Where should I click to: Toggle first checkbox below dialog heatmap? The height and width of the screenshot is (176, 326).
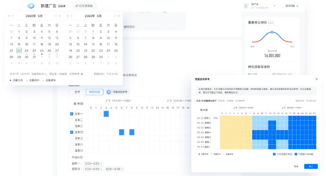[274, 154]
